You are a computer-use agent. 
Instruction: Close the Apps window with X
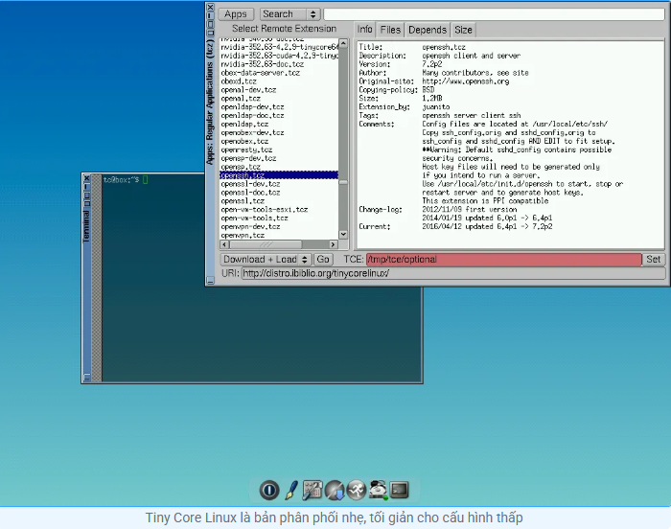210,7
